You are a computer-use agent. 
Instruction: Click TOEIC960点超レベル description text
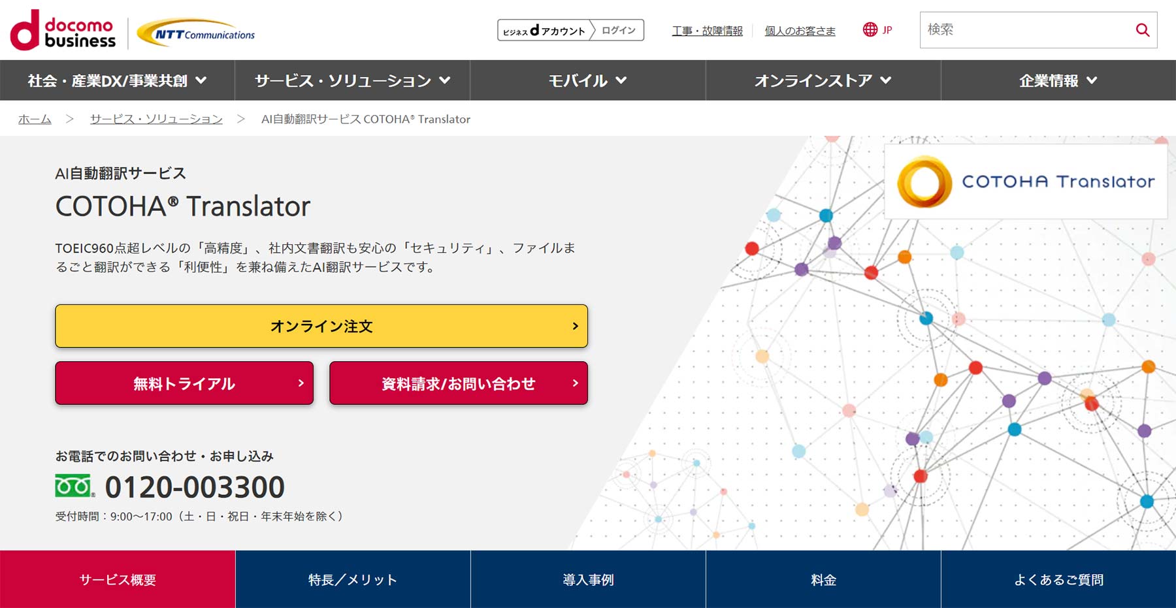coord(315,257)
